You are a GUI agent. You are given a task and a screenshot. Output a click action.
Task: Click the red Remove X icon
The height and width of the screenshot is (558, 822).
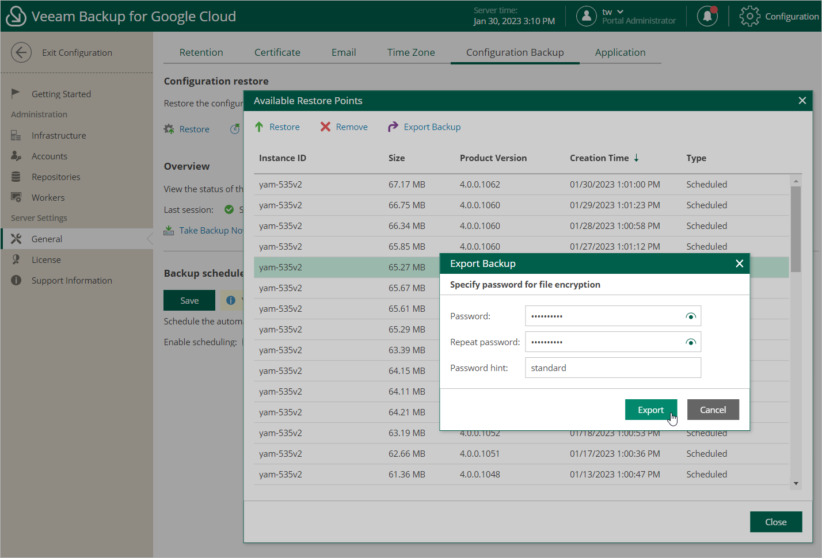point(325,127)
